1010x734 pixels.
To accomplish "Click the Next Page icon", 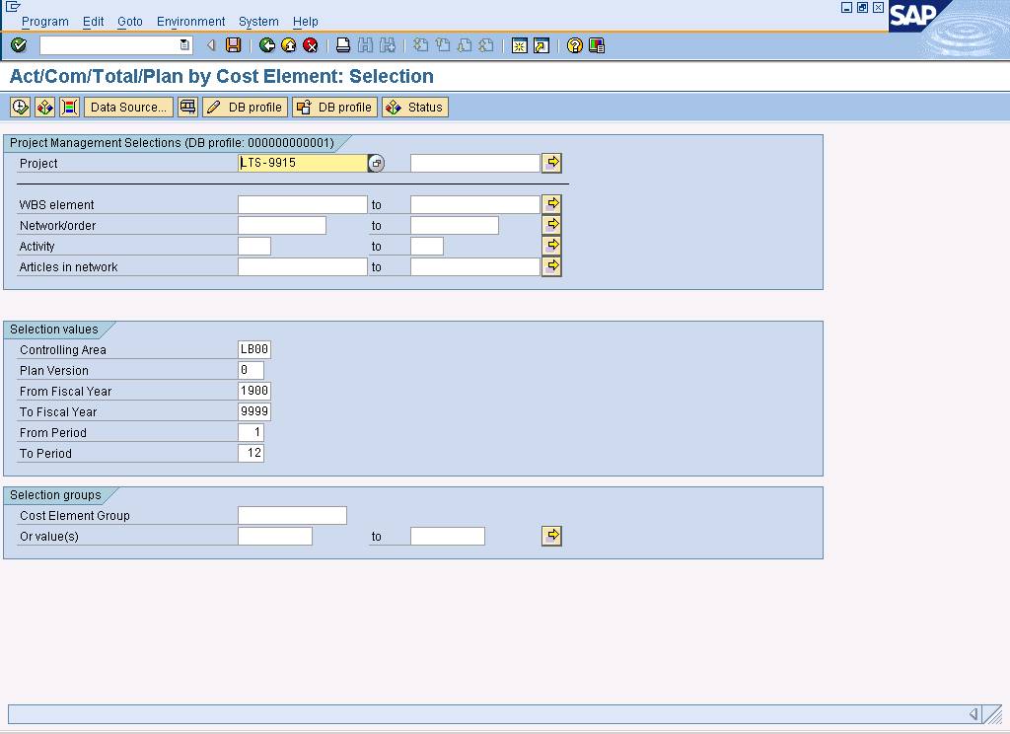I will pos(465,45).
